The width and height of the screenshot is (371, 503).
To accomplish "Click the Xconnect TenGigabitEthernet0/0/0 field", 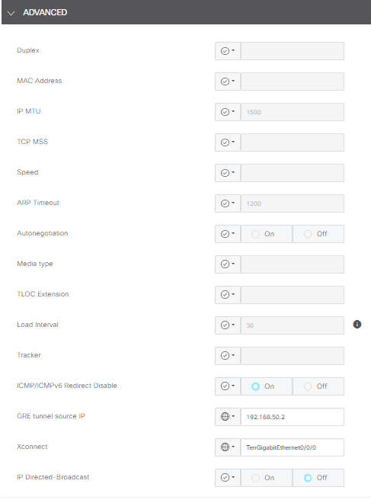I will pyautogui.click(x=293, y=447).
